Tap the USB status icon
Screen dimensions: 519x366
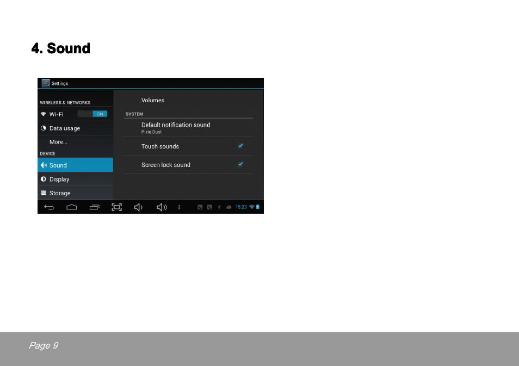[x=219, y=207]
